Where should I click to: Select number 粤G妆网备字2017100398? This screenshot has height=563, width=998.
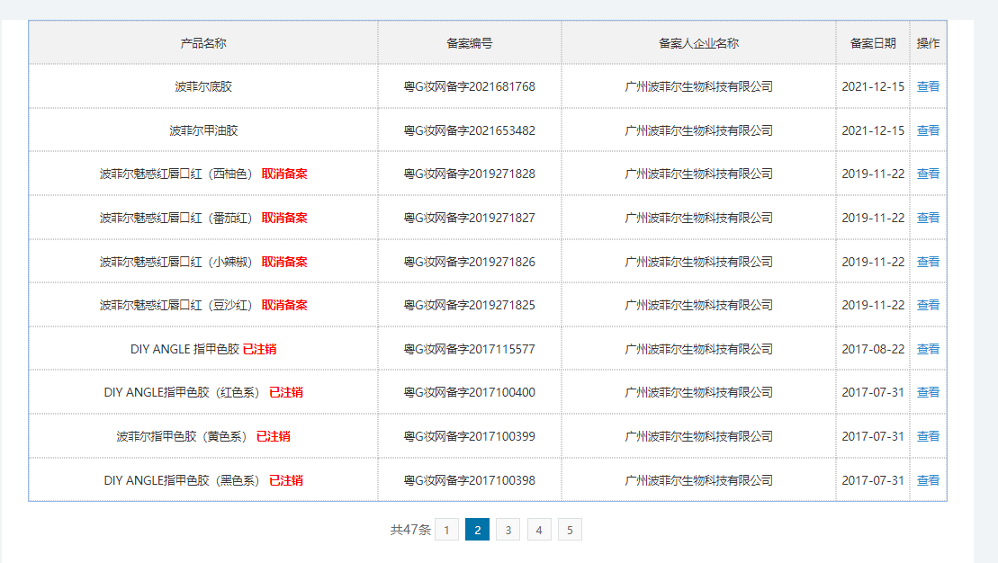click(x=469, y=480)
